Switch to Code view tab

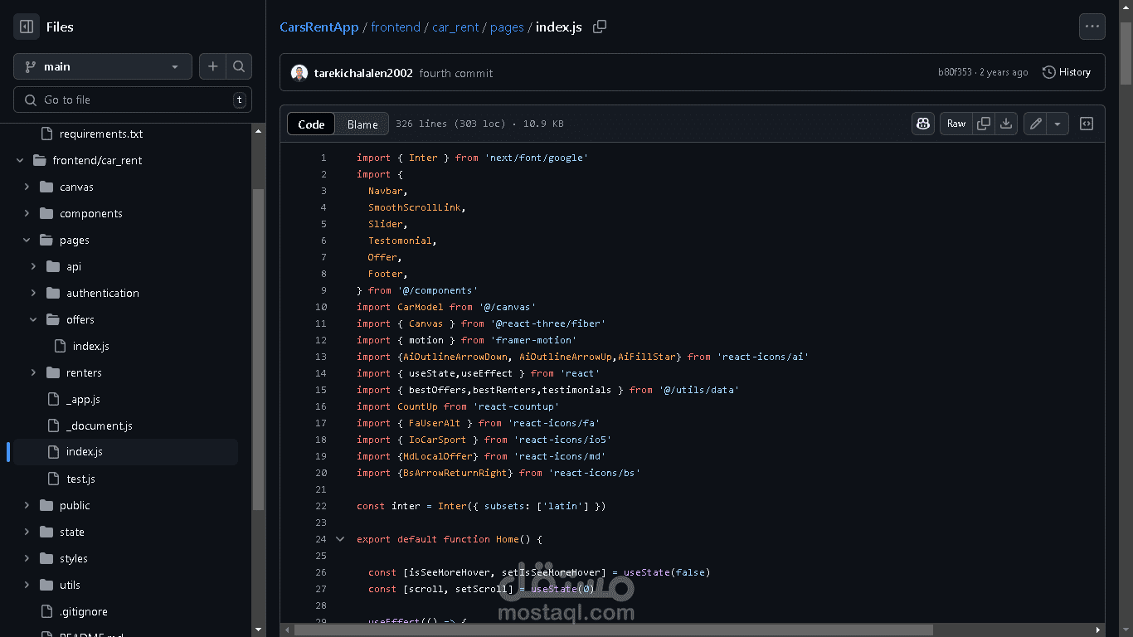311,124
